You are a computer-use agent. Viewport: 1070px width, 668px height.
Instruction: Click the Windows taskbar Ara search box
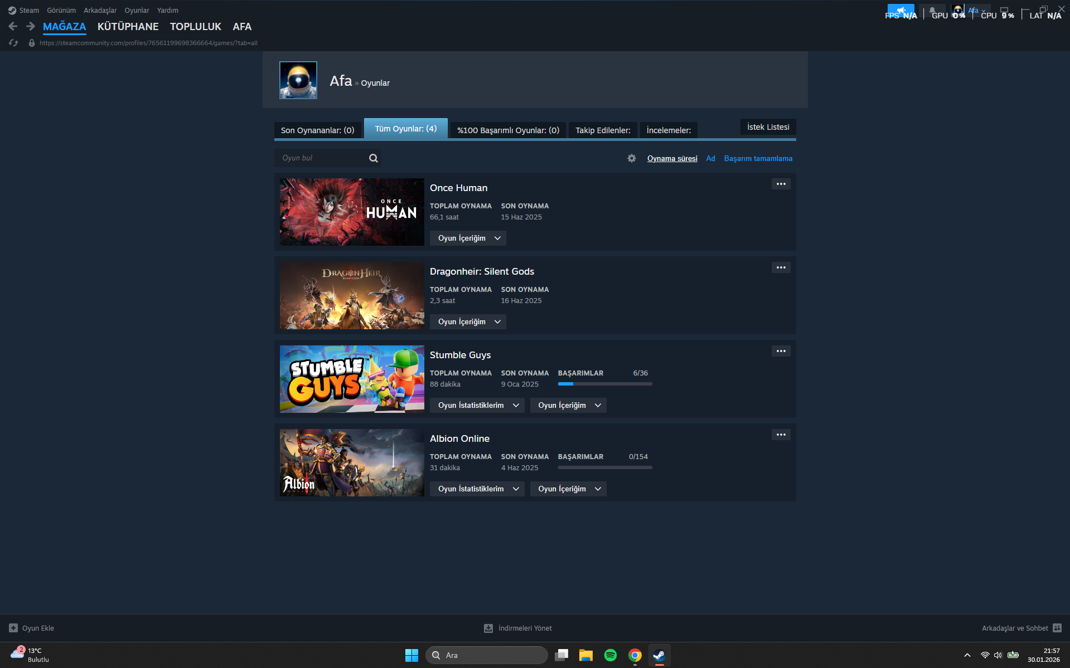(487, 655)
